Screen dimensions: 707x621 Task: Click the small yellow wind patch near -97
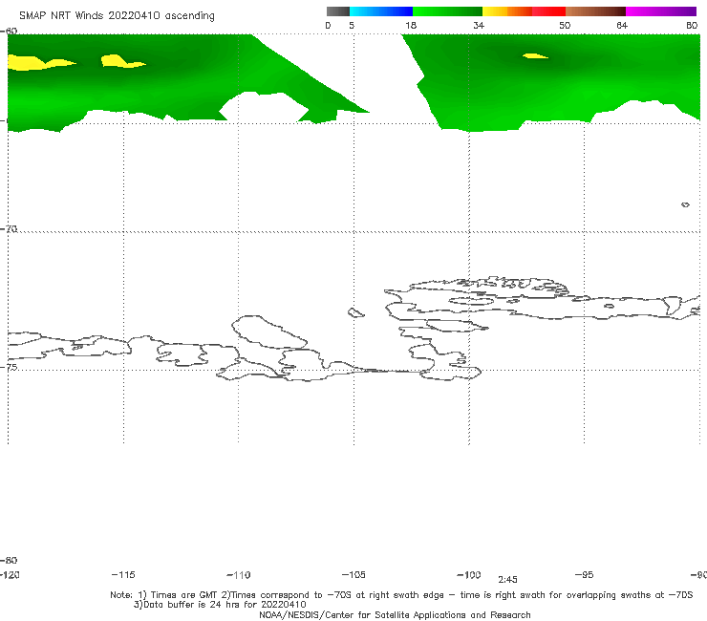535,56
